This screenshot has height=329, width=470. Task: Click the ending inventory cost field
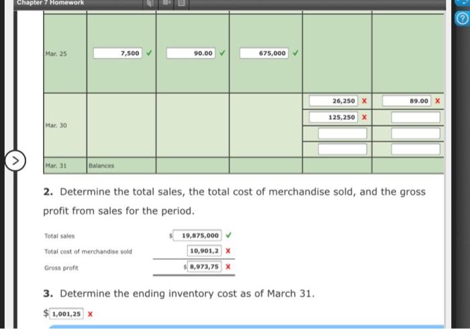coord(66,314)
